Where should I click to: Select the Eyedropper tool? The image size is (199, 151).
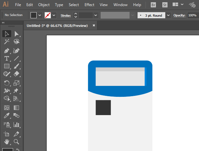(x=6, y=116)
